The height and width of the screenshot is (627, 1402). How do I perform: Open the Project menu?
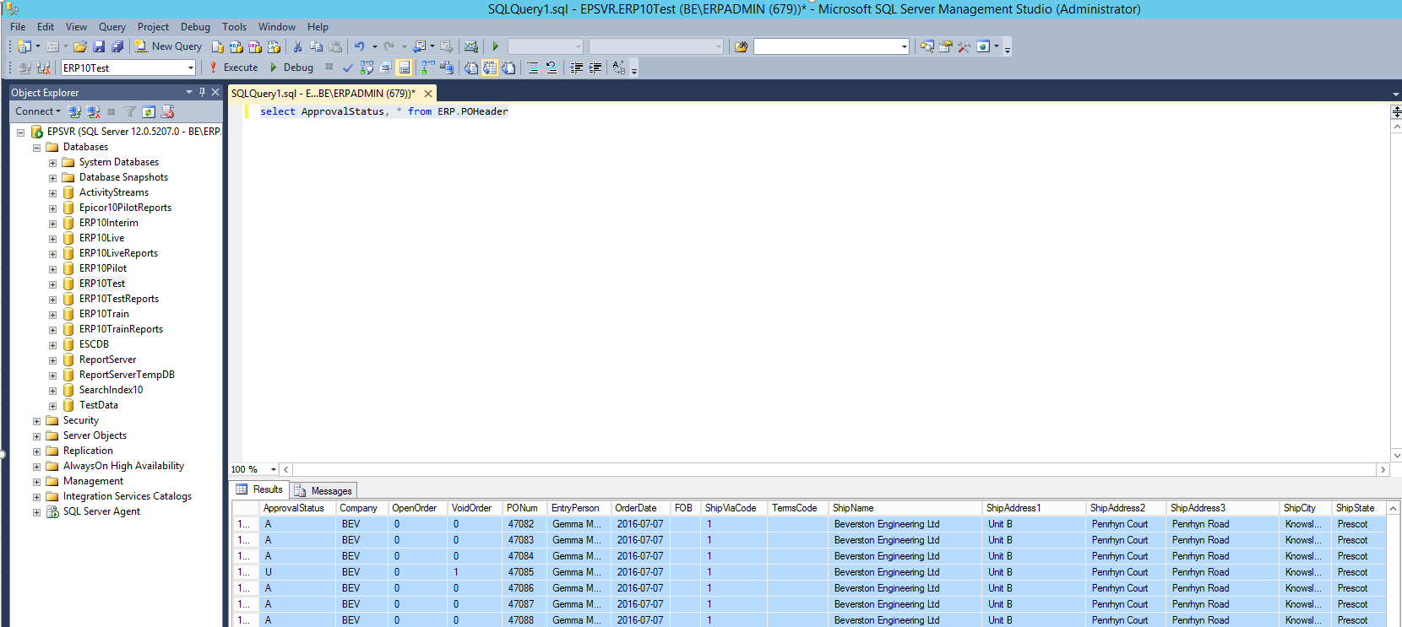pos(153,27)
